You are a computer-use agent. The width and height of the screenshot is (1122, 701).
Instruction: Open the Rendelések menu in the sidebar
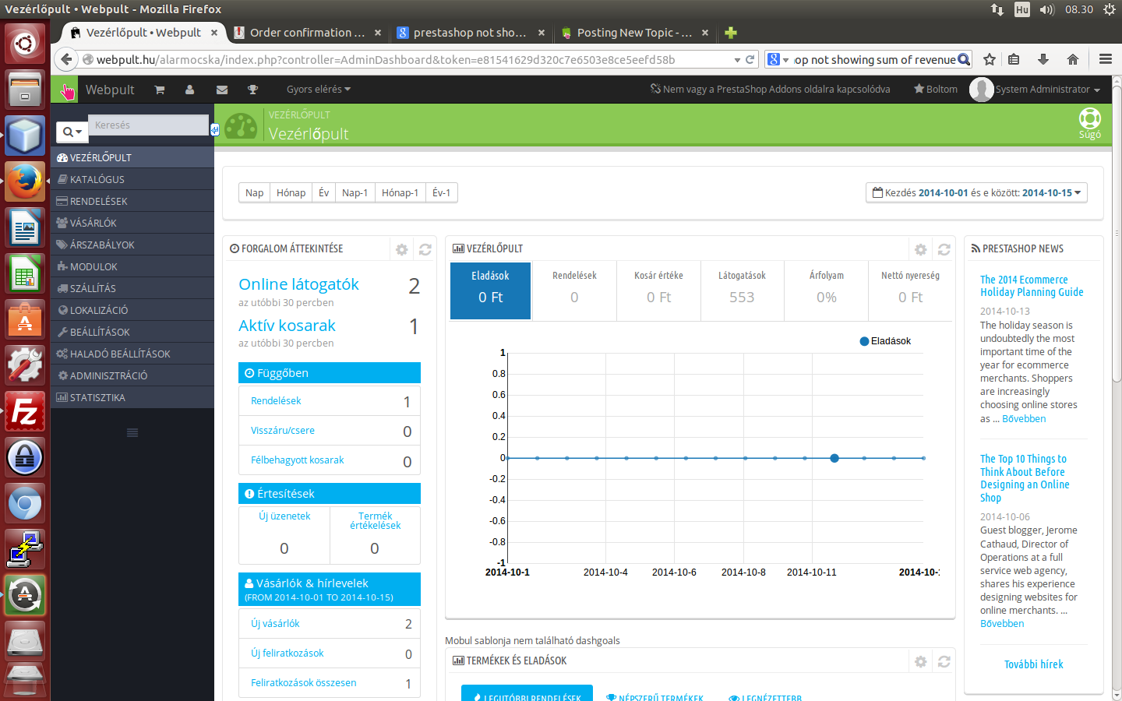pyautogui.click(x=132, y=201)
